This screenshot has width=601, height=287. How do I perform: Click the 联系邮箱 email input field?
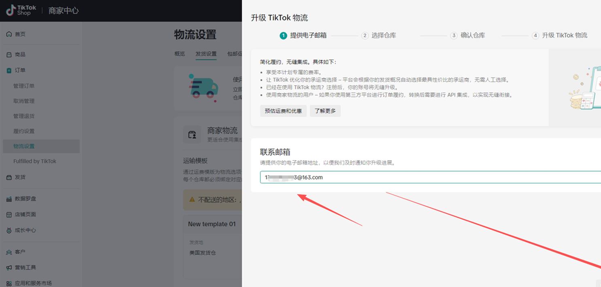429,177
